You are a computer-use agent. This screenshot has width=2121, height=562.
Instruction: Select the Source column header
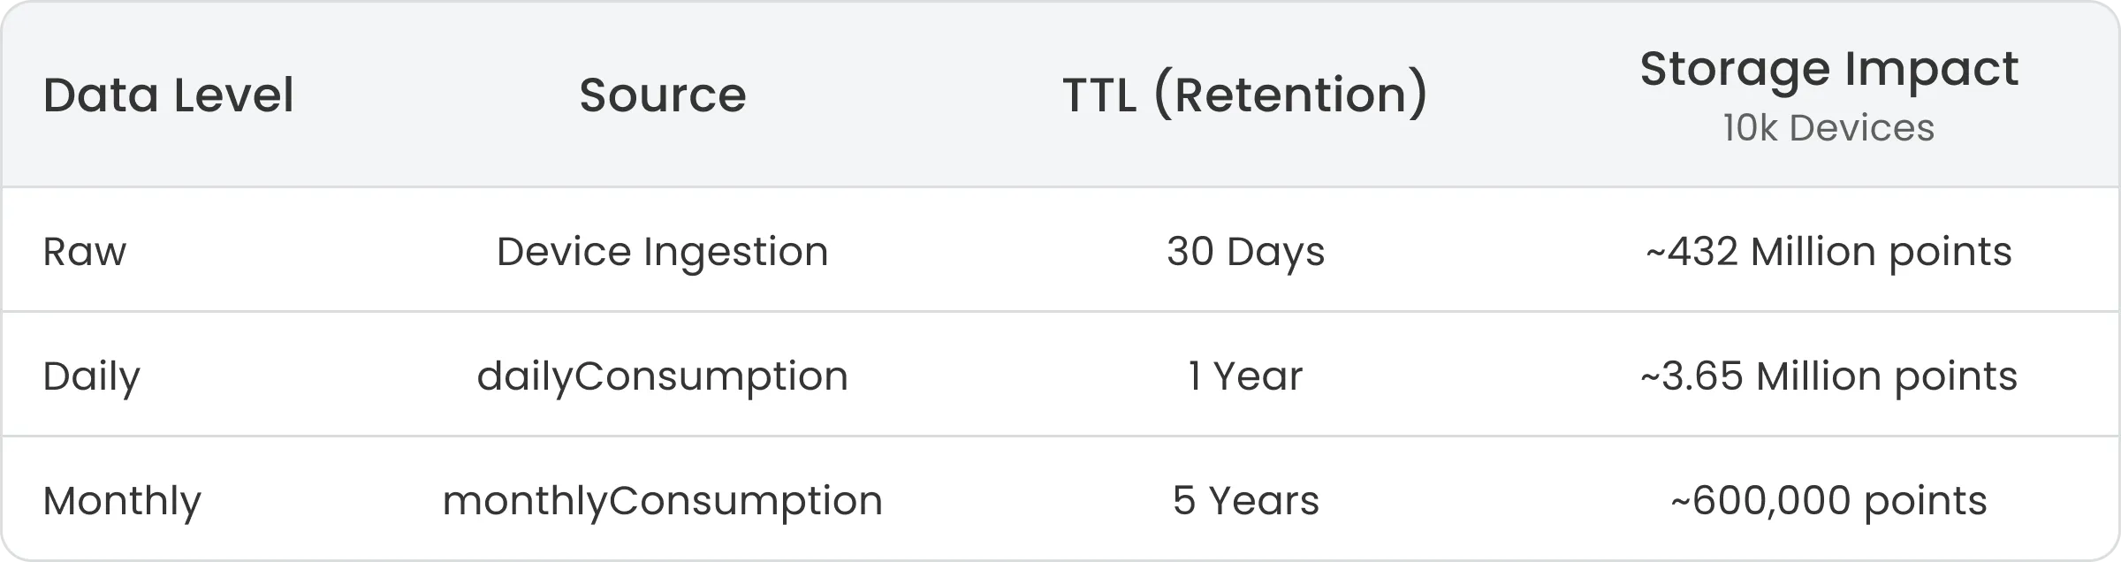click(663, 95)
